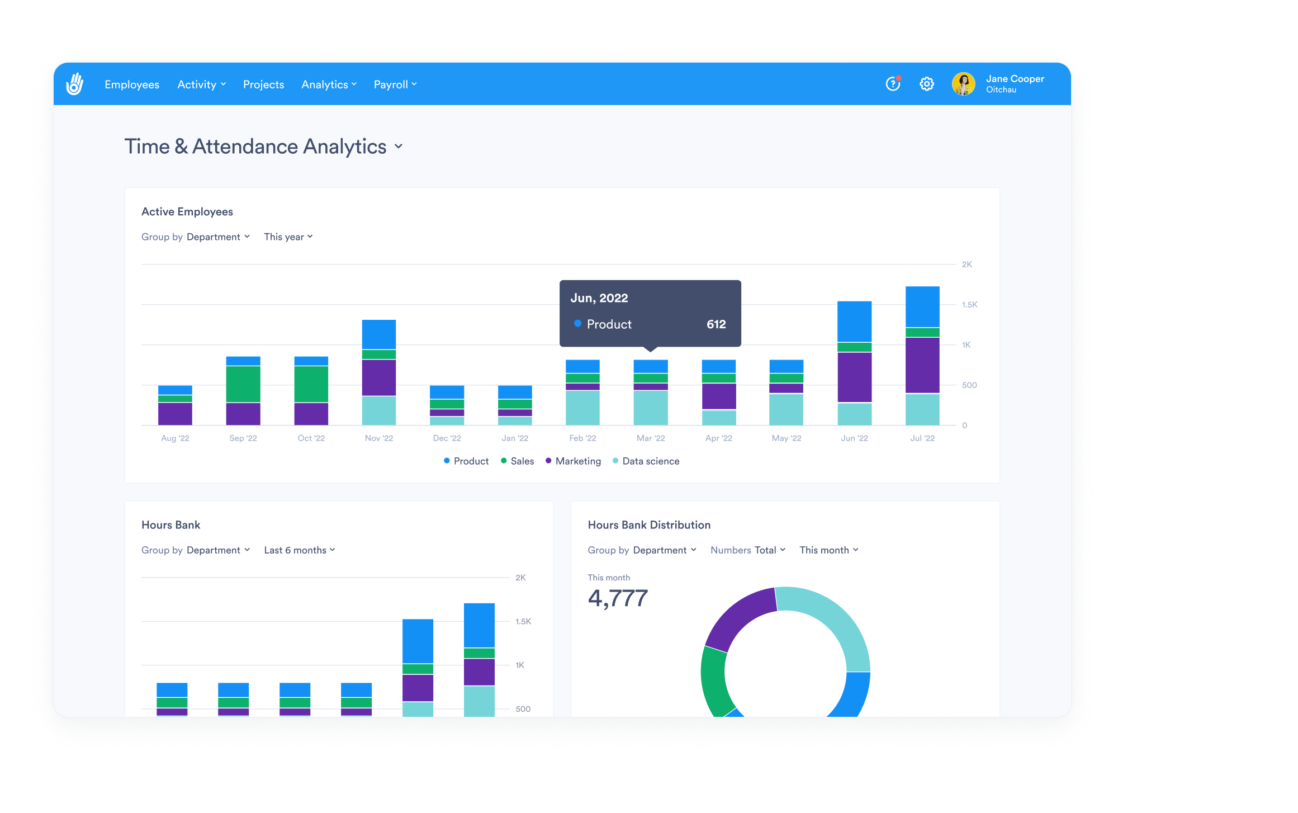Screen dimensions: 1298x813
Task: Open the This year filter dropdown
Action: (x=287, y=237)
